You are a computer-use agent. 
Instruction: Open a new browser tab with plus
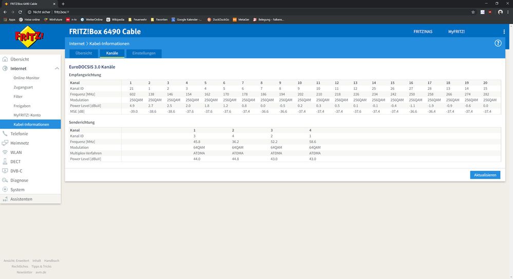tap(63, 4)
